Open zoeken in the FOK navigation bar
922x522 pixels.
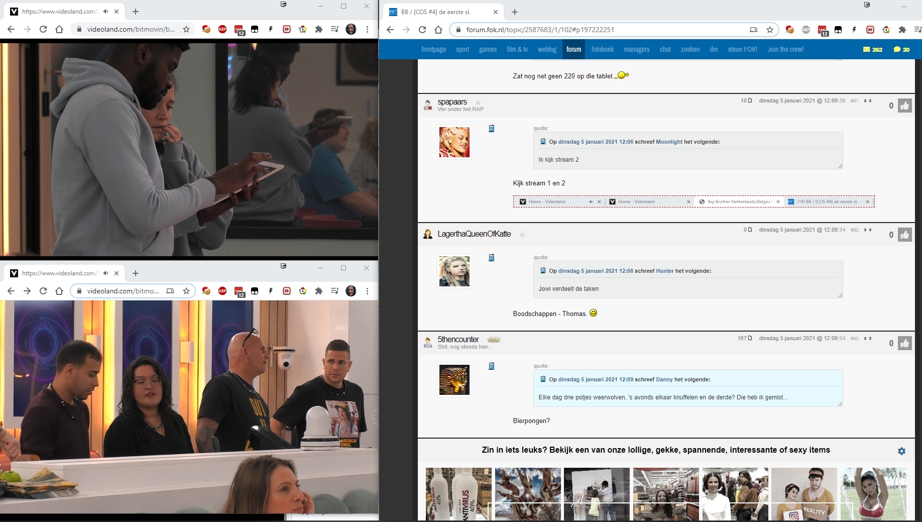click(x=690, y=49)
